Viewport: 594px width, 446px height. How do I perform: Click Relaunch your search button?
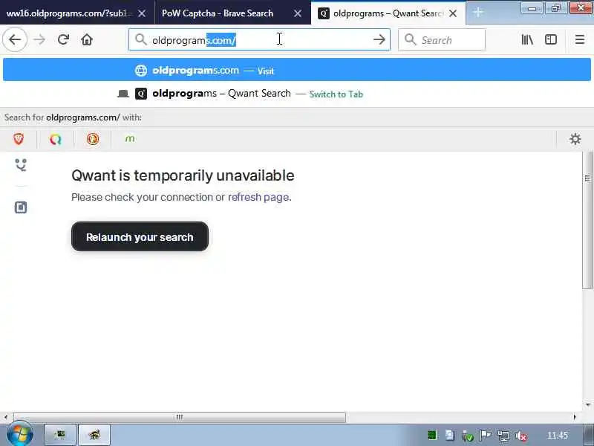[140, 236]
